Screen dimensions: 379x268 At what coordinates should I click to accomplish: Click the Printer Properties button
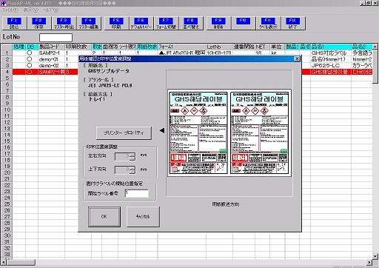tap(124, 133)
